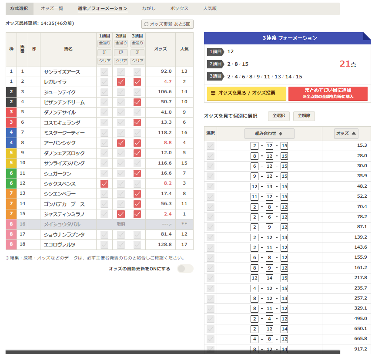Click horse number 2 box in 2-12-15 combination

tap(254, 146)
